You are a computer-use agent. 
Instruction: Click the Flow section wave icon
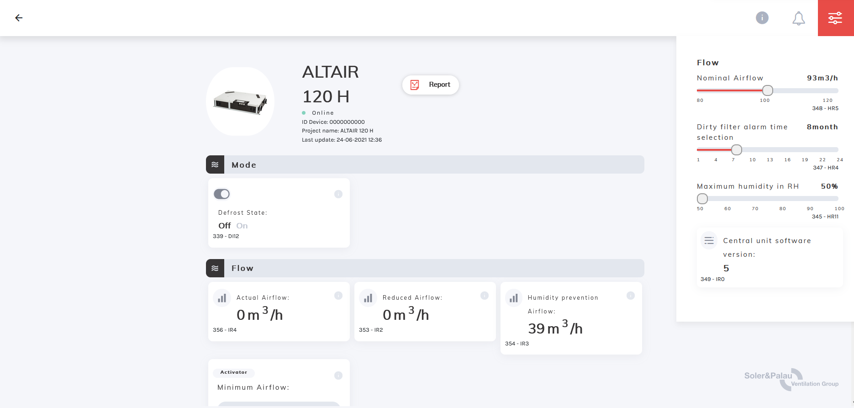click(215, 268)
